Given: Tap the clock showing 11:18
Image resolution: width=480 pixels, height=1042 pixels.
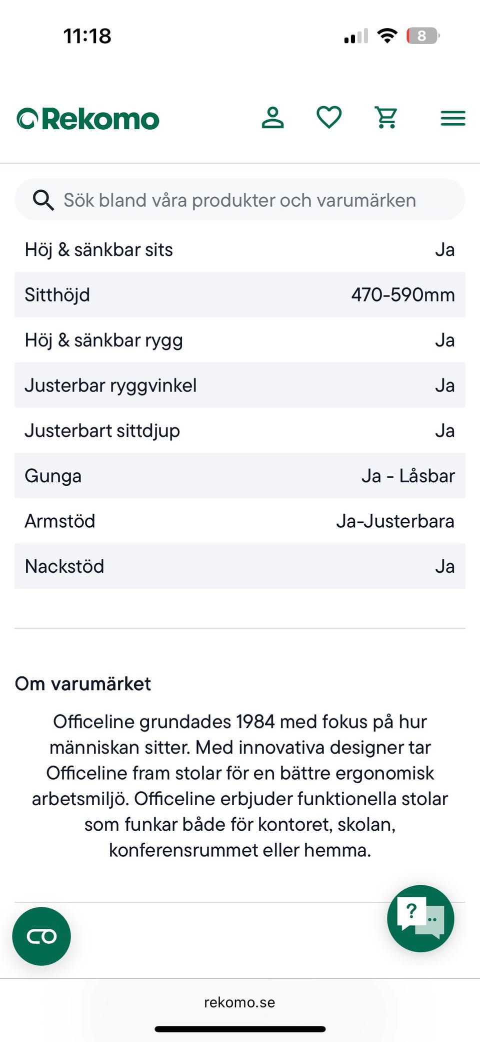Looking at the screenshot, I should point(87,36).
